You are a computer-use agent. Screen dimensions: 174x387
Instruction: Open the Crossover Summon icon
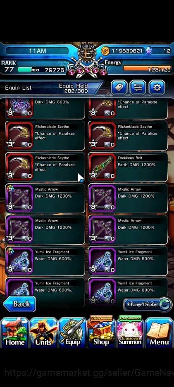coord(130,331)
